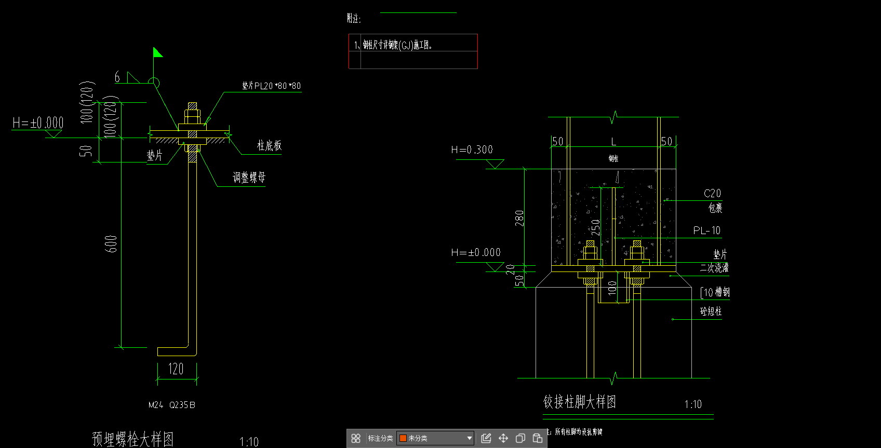This screenshot has width=881, height=448.
Task: Click the 50 vertical dimension on bolt detail
Action: 86,151
